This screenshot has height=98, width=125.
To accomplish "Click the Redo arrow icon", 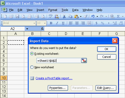I will 102,16.
